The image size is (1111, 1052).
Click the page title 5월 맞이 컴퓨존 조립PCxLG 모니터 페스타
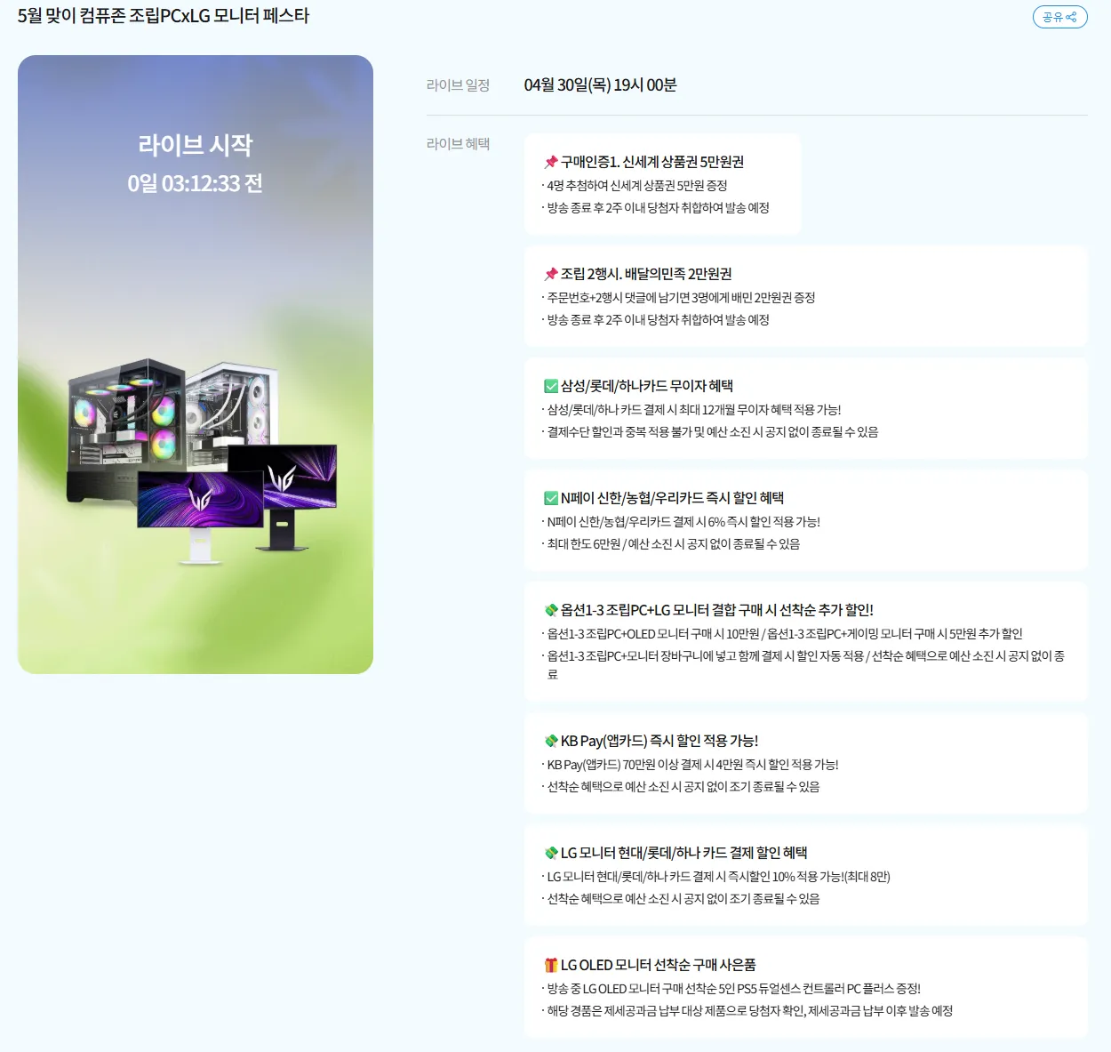pyautogui.click(x=164, y=16)
